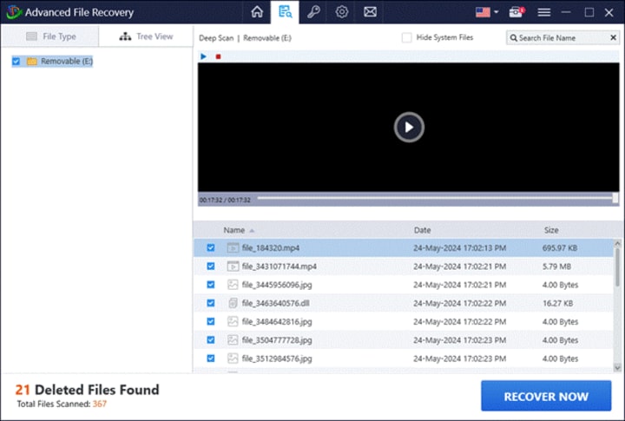
Task: Click file list scrollbar down arrow
Action: coord(617,368)
